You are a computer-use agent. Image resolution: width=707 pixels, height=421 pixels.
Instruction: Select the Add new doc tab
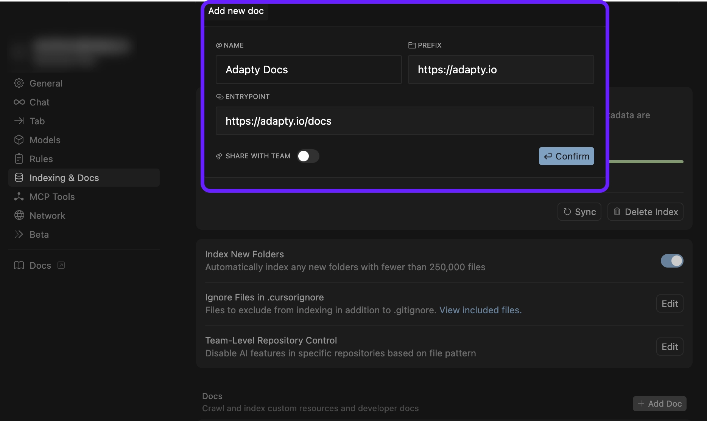(235, 11)
